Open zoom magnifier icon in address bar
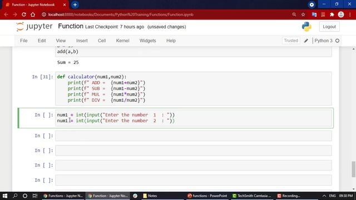The image size is (356, 200). pos(294,14)
